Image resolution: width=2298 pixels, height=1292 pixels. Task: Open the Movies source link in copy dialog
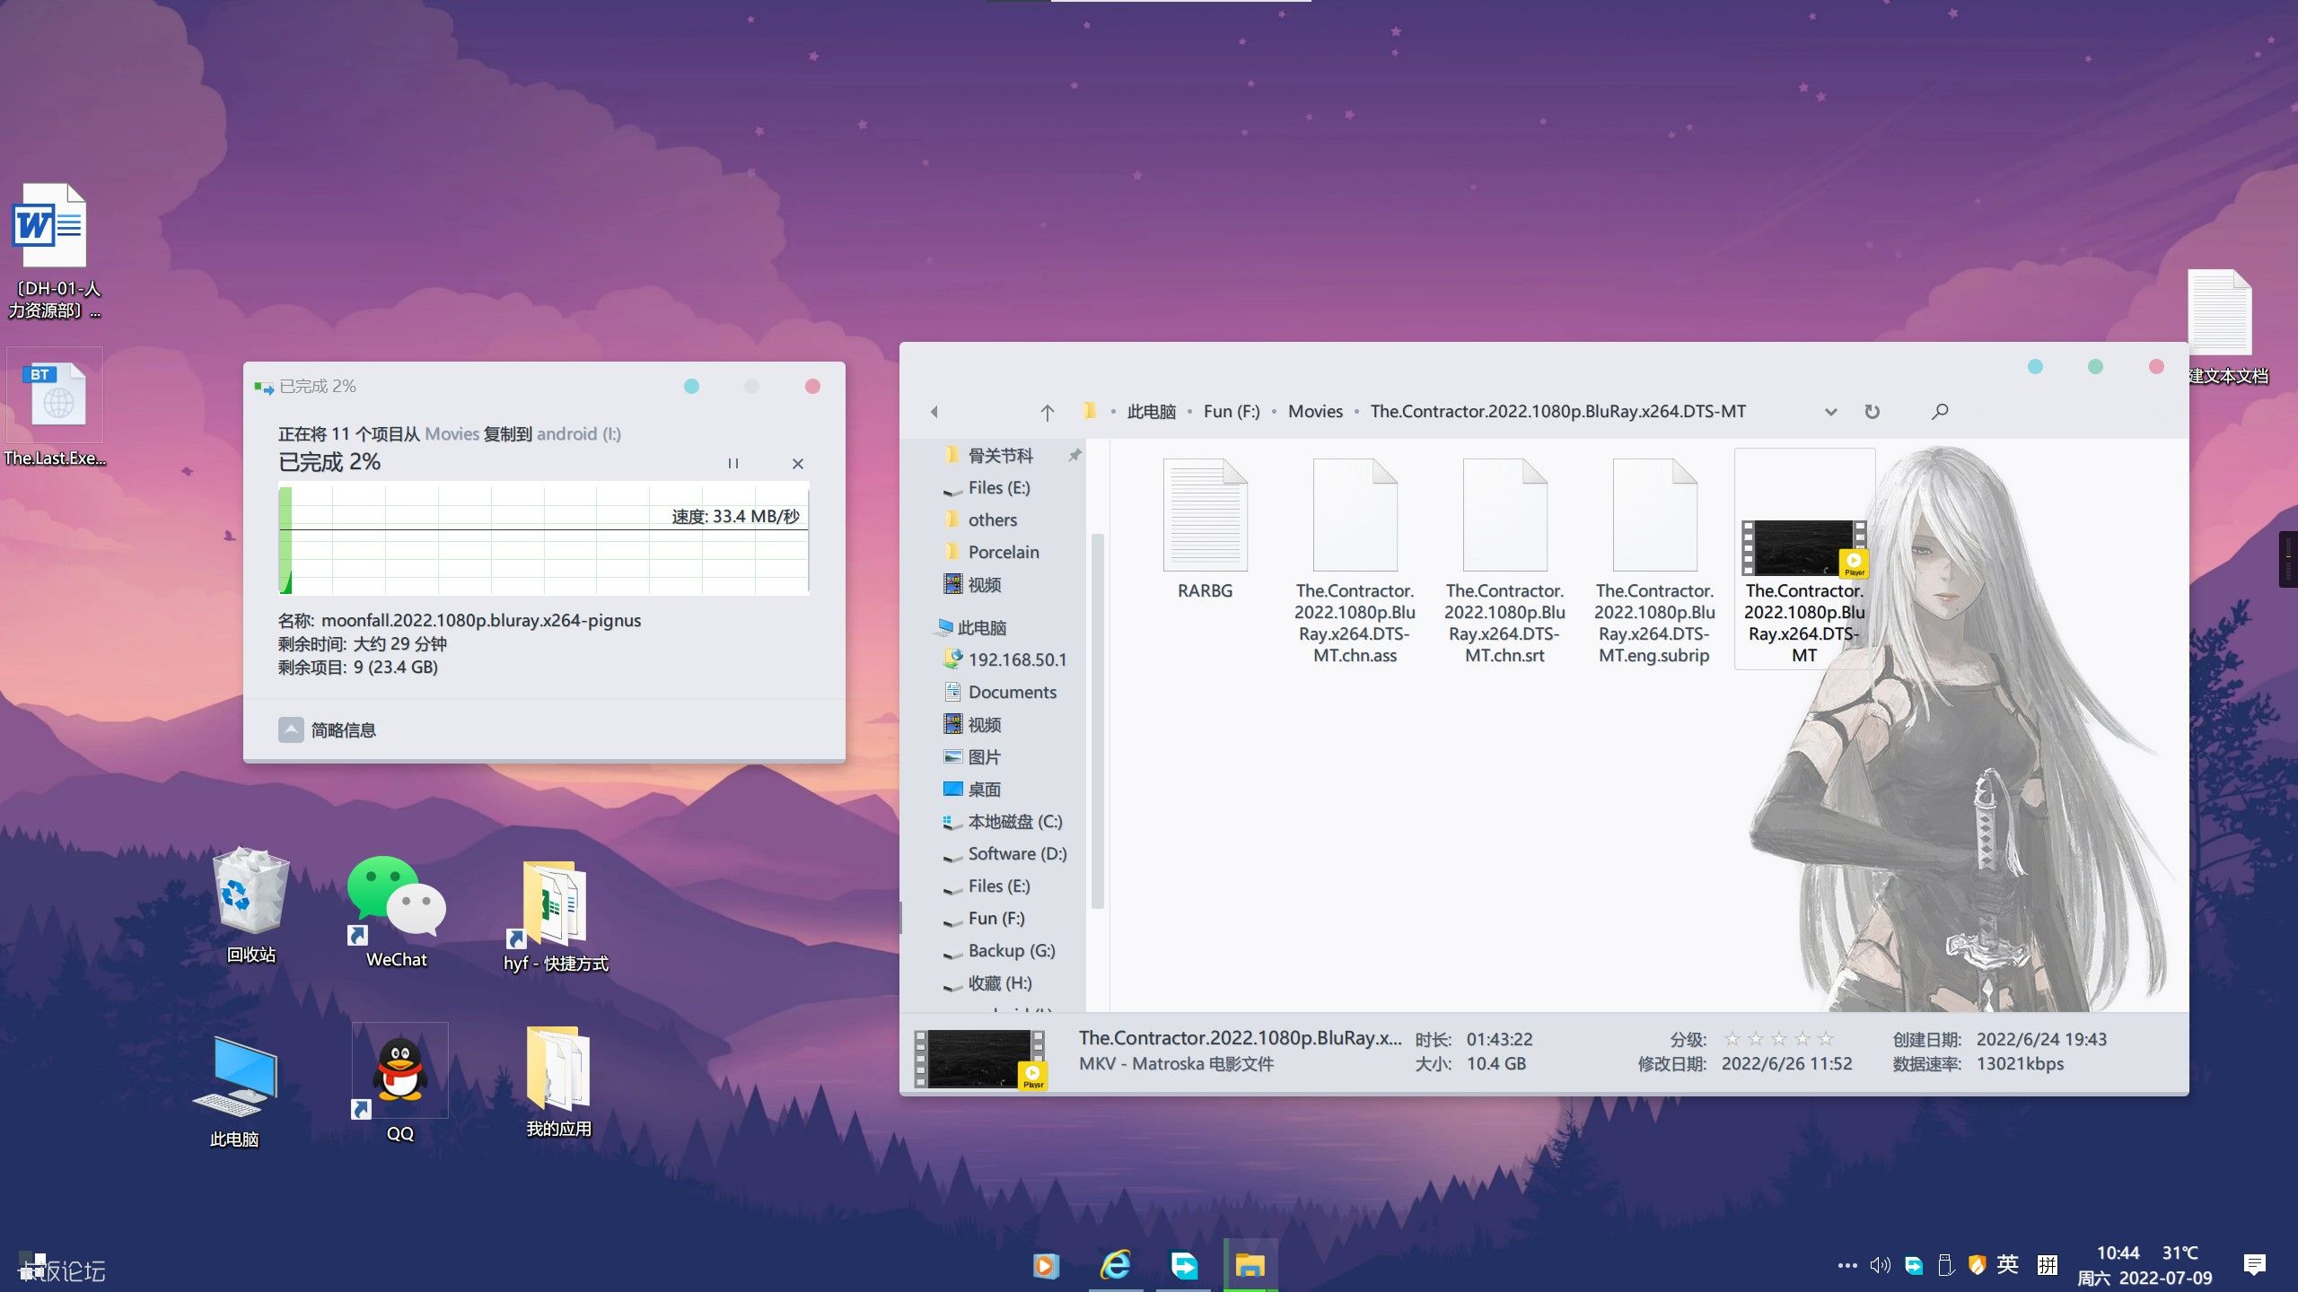[x=452, y=433]
